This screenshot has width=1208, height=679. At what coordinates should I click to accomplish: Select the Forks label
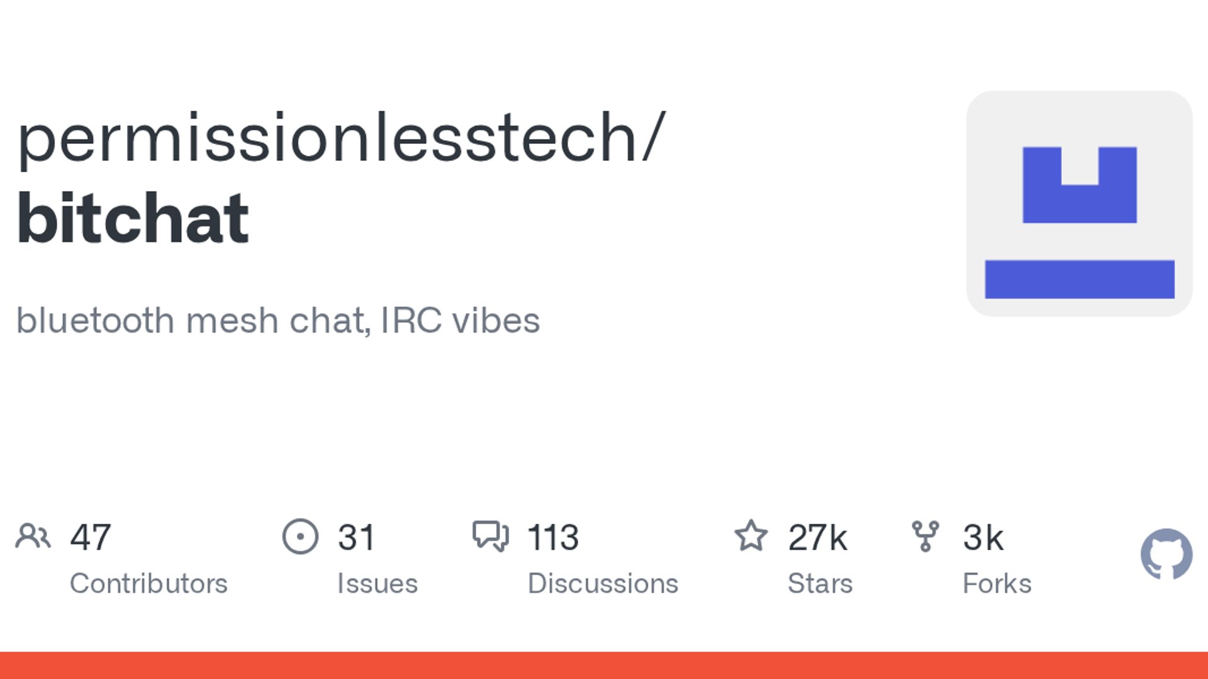997,583
